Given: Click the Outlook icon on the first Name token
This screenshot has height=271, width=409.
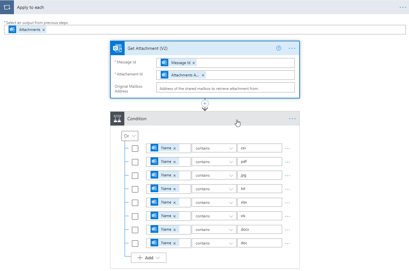Looking at the screenshot, I should click(x=154, y=148).
